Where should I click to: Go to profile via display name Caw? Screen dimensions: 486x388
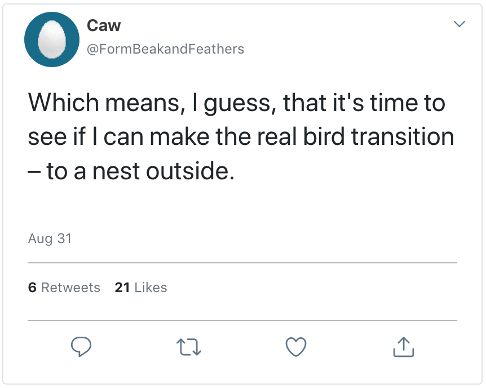104,25
